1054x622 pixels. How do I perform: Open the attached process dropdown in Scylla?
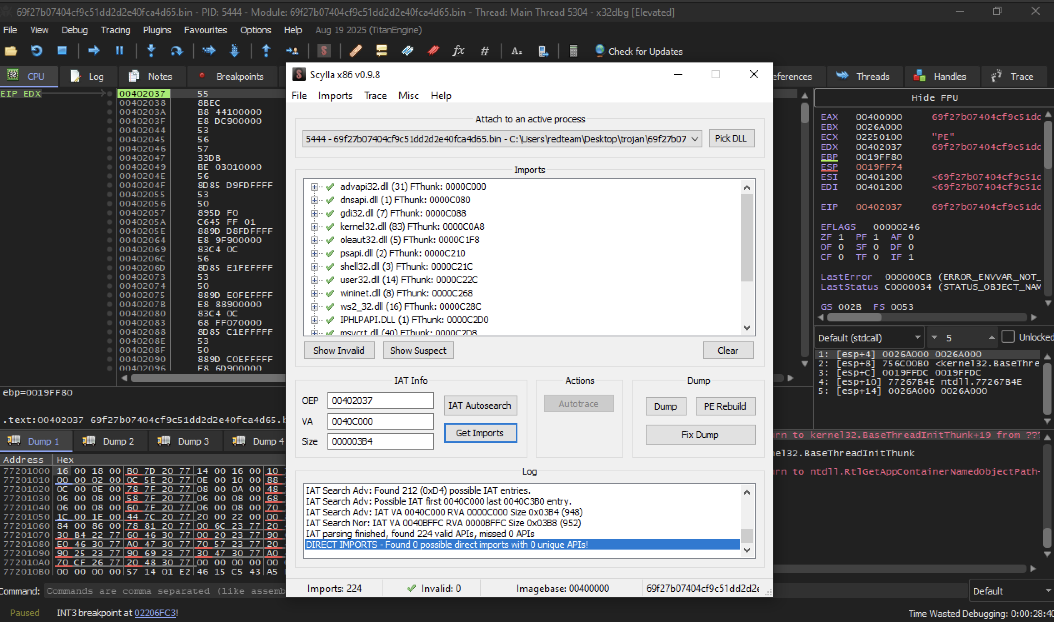pos(502,139)
